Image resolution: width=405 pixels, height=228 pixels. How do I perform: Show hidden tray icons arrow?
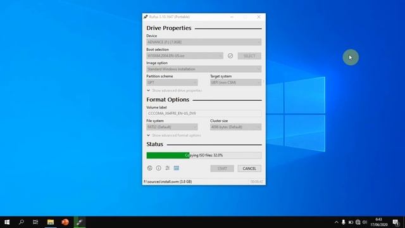(336, 222)
